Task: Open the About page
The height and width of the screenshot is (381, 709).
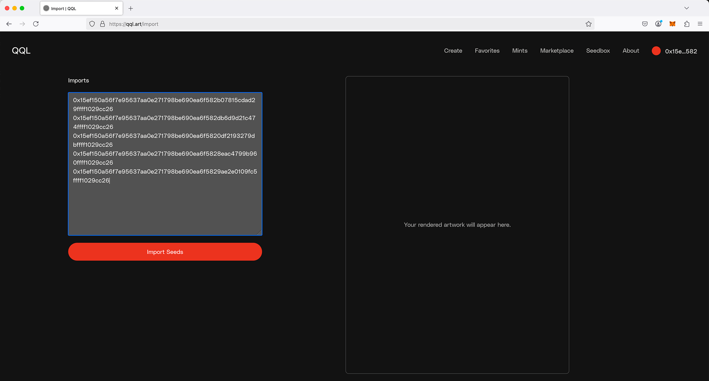Action: coord(631,51)
